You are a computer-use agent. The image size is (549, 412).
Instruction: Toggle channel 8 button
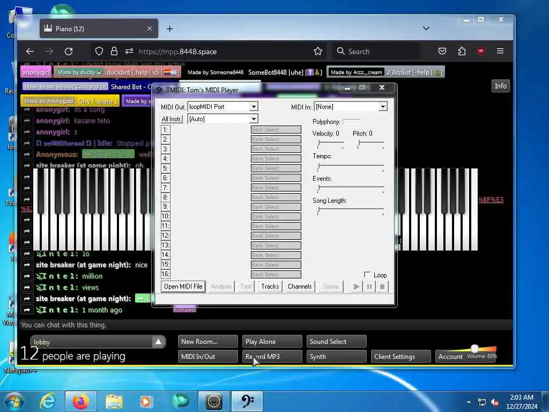[165, 197]
